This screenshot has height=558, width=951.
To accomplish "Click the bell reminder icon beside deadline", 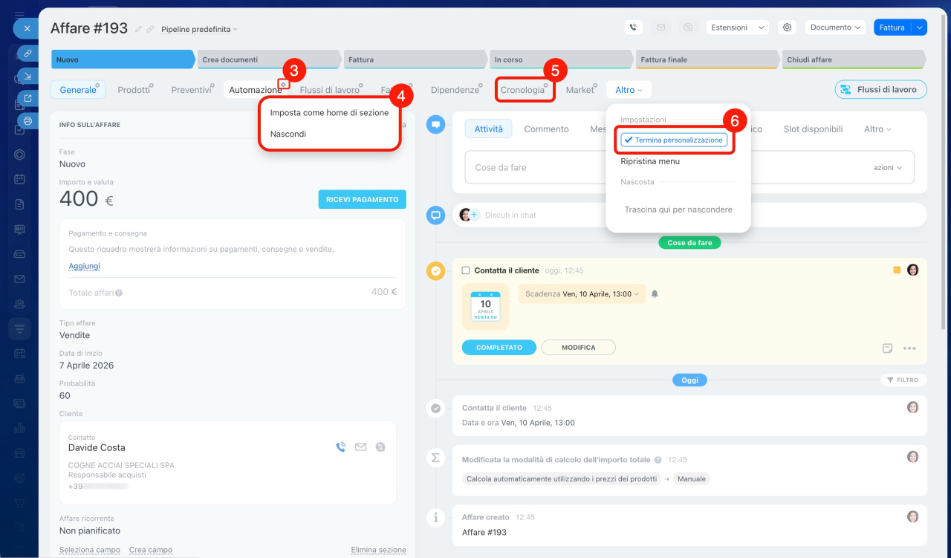I will tap(655, 294).
